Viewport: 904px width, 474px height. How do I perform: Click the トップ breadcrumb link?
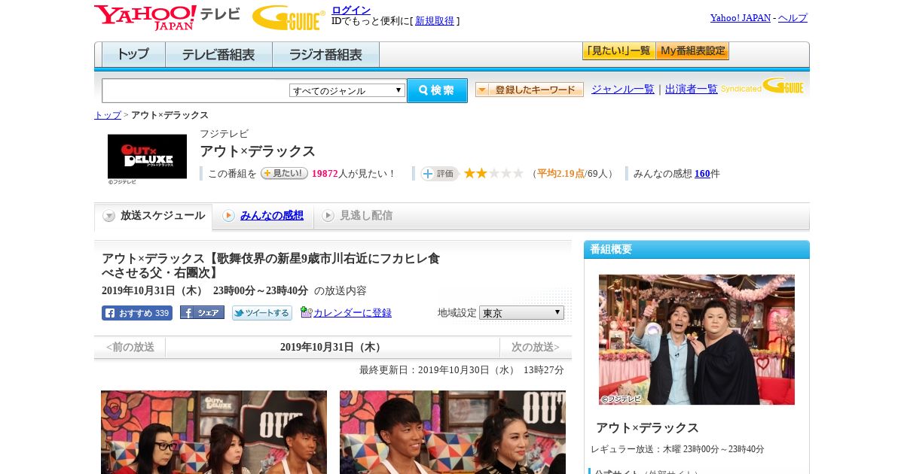point(108,115)
